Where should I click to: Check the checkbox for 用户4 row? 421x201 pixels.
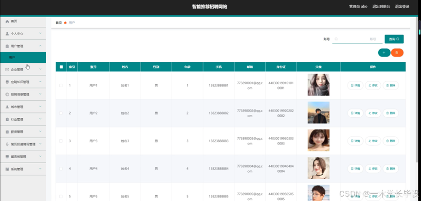pyautogui.click(x=61, y=168)
